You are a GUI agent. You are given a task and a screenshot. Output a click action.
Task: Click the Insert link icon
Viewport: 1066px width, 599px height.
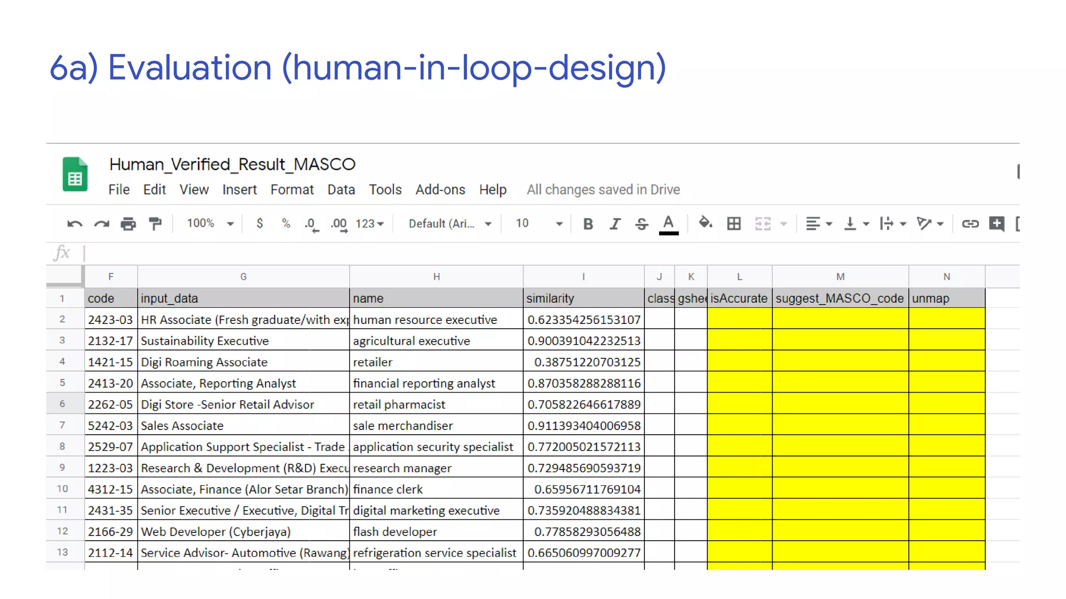[x=970, y=224]
